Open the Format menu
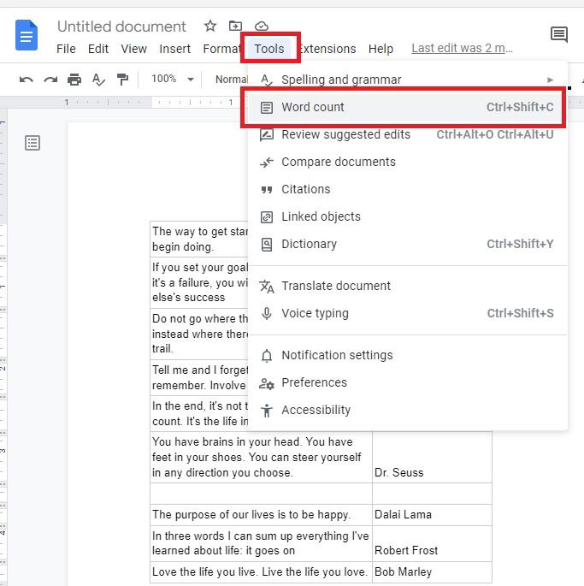The width and height of the screenshot is (584, 586). tap(221, 49)
